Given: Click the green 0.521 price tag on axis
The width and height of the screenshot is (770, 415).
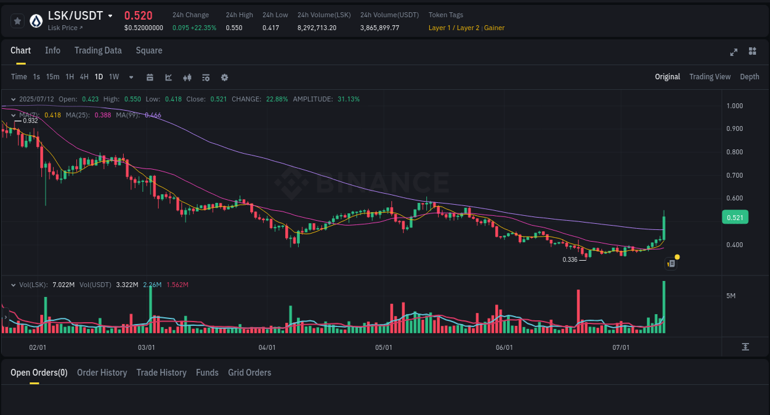Looking at the screenshot, I should point(735,217).
